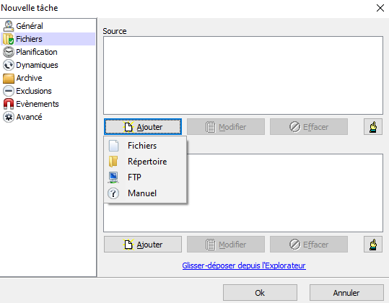Click the destination Effacer button
This screenshot has height=303, width=389.
[x=309, y=245]
